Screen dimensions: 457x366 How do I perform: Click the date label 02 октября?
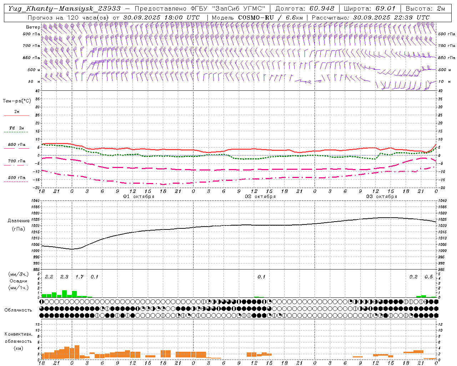(260, 197)
